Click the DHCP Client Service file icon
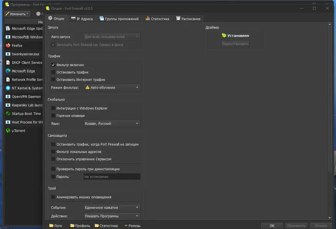 (x=8, y=62)
